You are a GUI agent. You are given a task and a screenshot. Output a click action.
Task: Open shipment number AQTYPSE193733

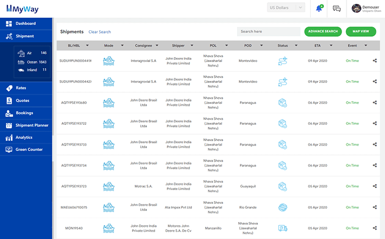click(74, 144)
